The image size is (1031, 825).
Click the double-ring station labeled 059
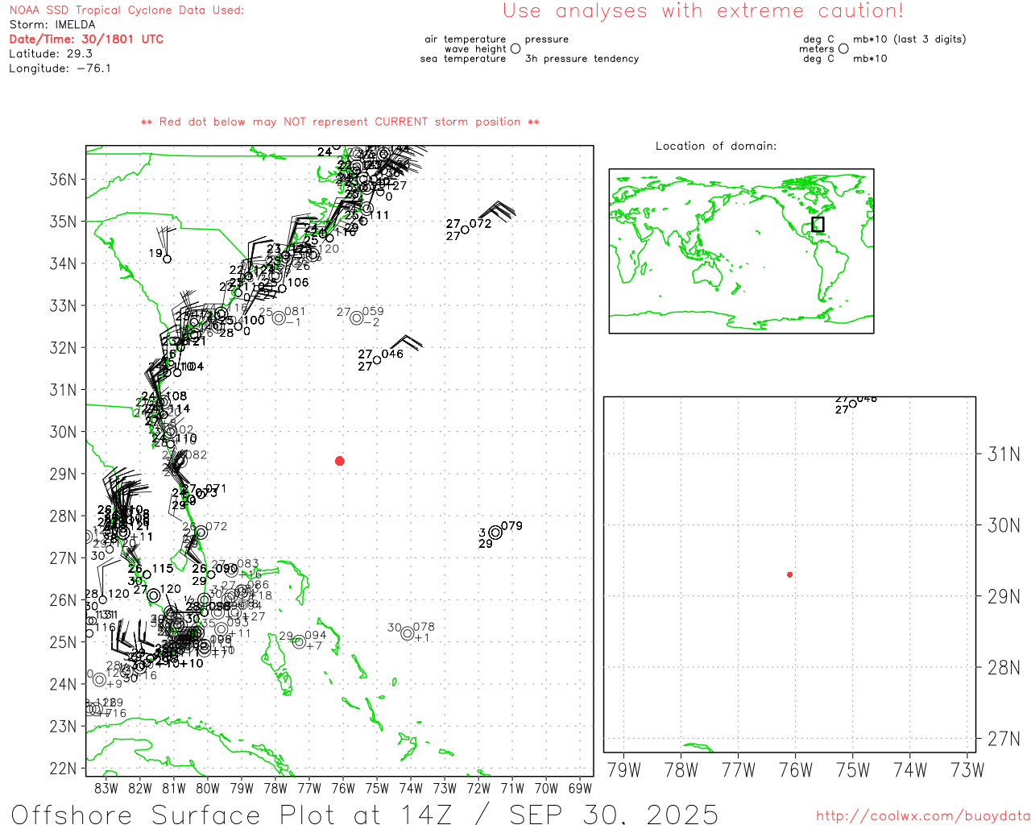pos(357,318)
